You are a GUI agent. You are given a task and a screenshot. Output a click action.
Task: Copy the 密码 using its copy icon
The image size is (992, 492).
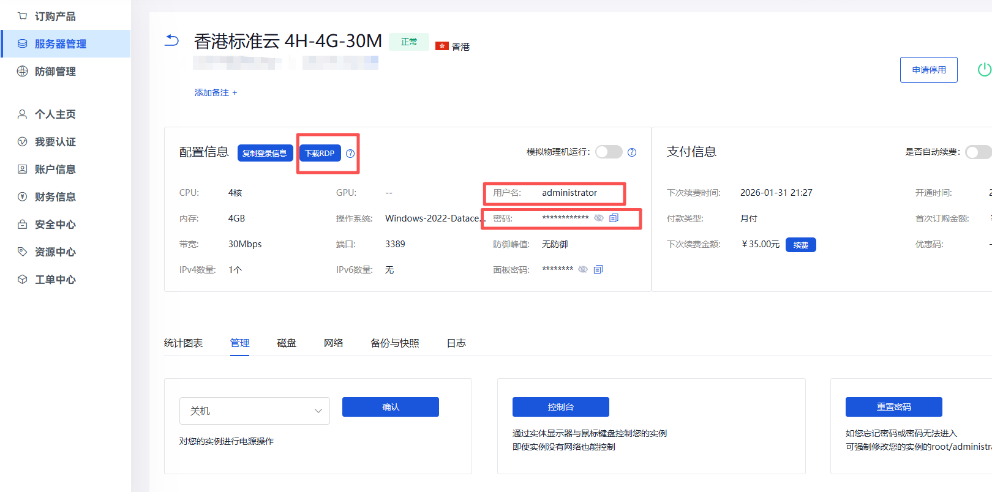pyautogui.click(x=614, y=218)
